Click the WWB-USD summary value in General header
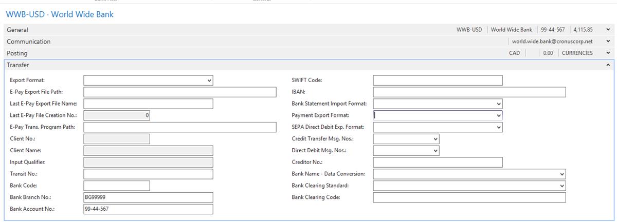This screenshot has height=222, width=617. tap(469, 30)
